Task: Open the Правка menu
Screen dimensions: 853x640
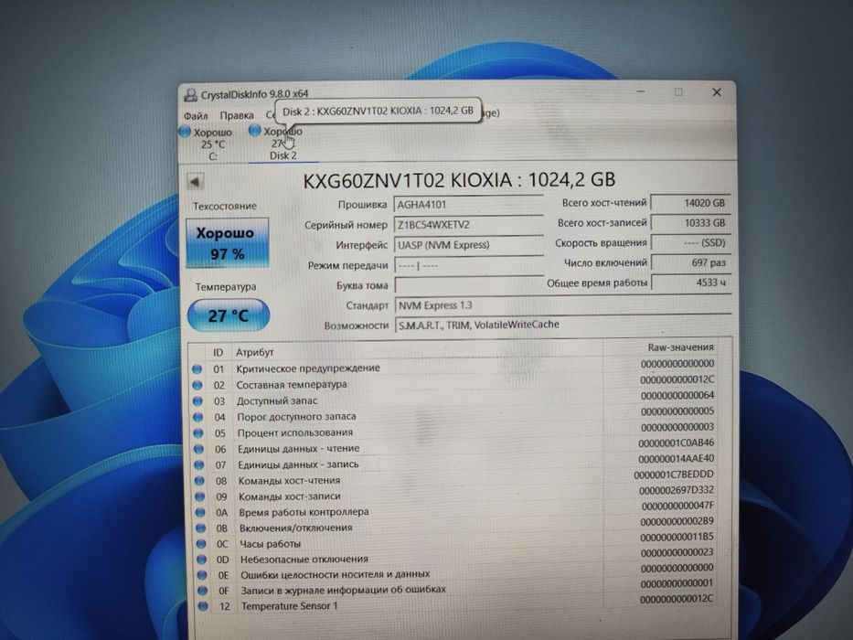Action: tap(237, 115)
